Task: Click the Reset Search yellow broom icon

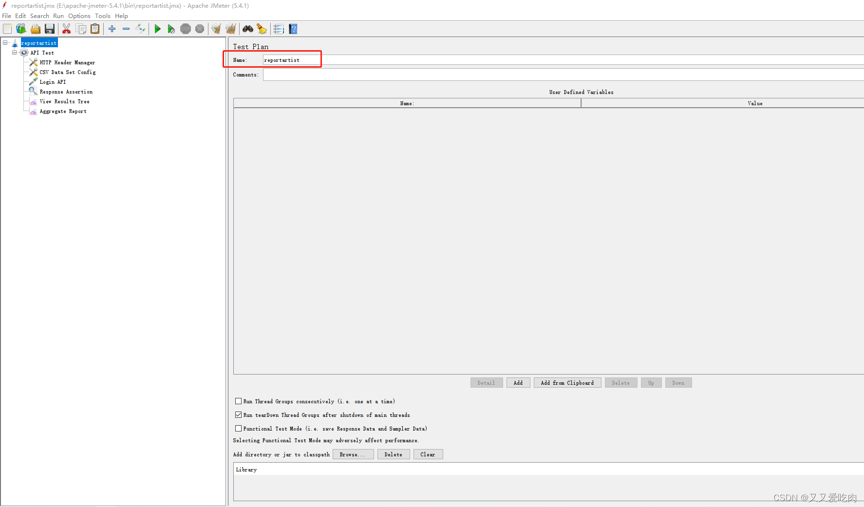Action: tap(262, 29)
